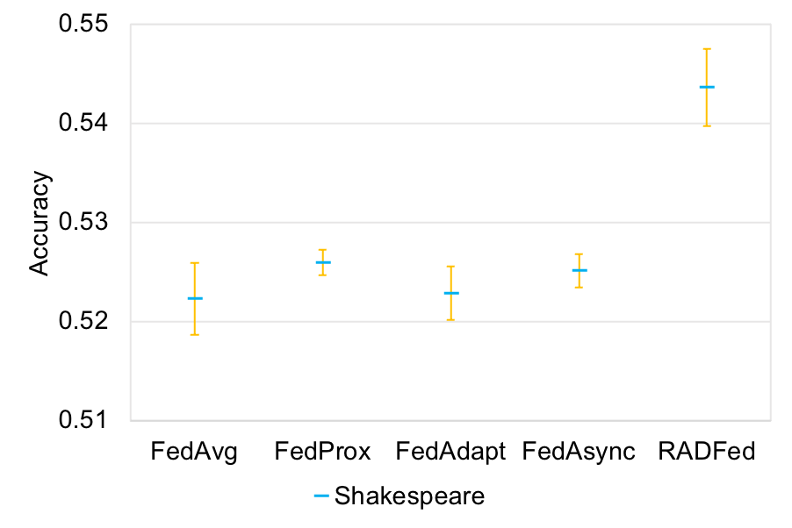Select the FedProx x-axis label
Screen dimensions: 792x528
click(x=322, y=453)
